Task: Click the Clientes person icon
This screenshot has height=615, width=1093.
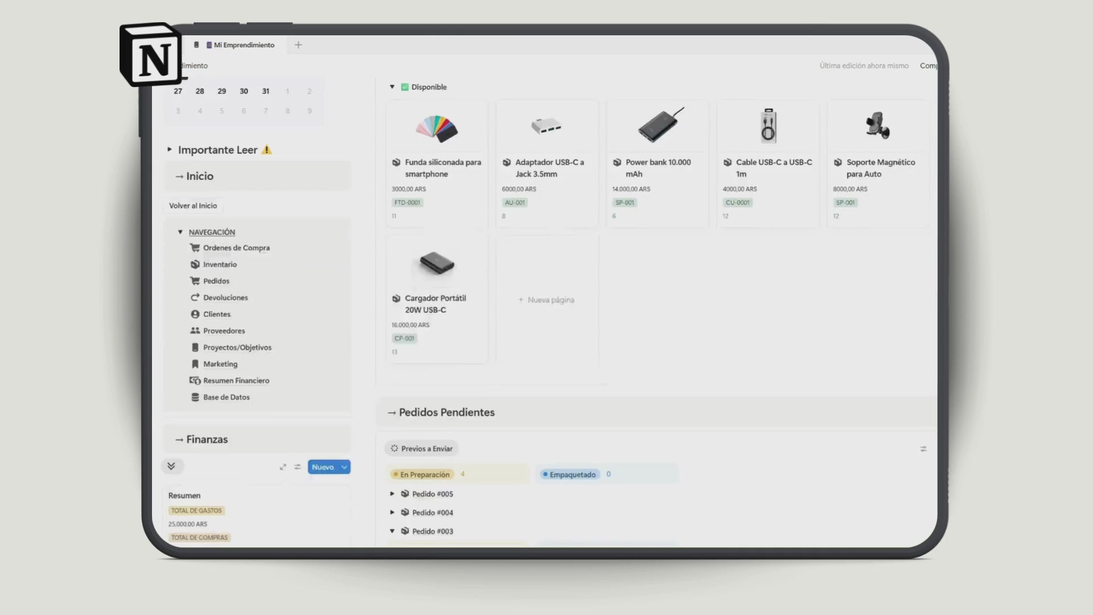Action: pos(195,314)
